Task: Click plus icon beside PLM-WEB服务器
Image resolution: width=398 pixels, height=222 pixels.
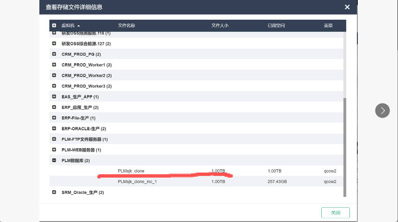Action: 54,150
